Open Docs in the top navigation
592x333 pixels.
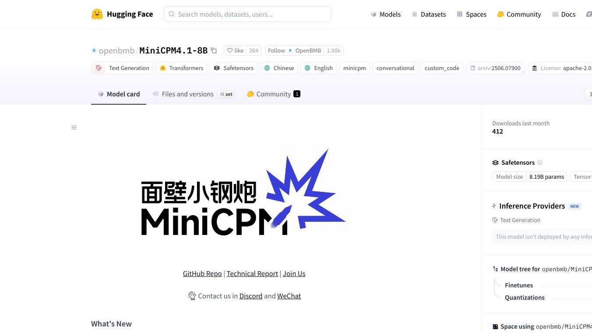click(564, 14)
